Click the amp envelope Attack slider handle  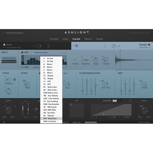121,91
